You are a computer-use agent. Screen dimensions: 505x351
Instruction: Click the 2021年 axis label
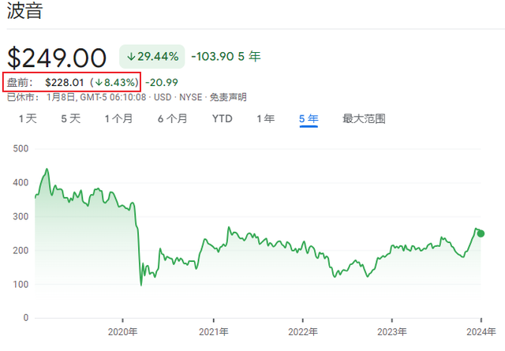point(214,332)
